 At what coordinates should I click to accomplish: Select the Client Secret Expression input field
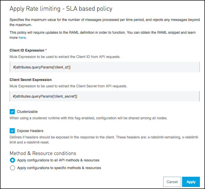[102, 96]
